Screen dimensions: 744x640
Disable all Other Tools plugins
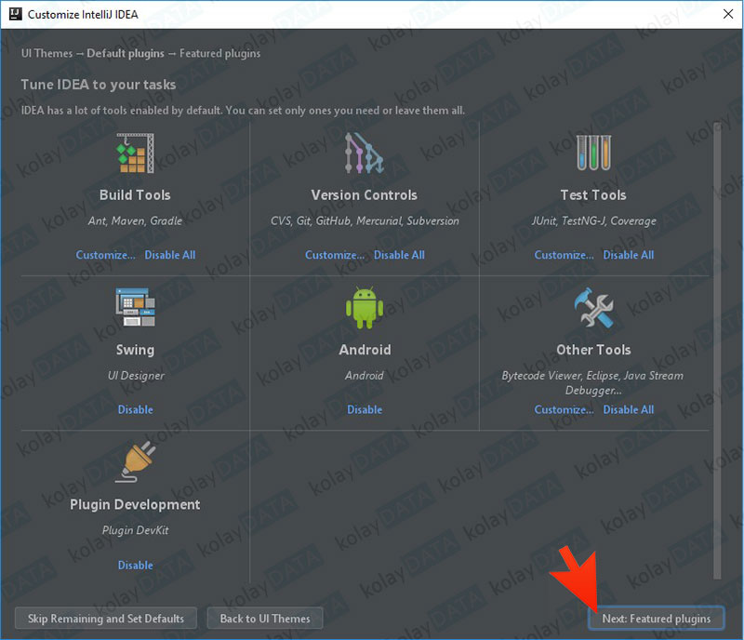click(x=628, y=409)
